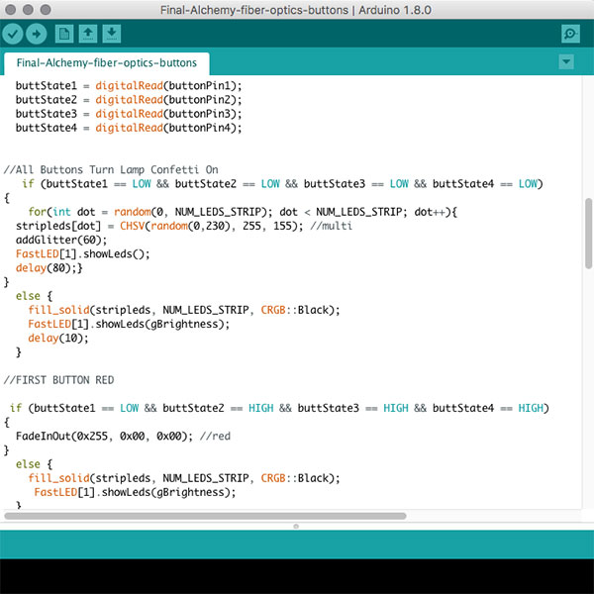
Task: Click the line with "digitalRead(buttonPin2)"
Action: tap(129, 100)
